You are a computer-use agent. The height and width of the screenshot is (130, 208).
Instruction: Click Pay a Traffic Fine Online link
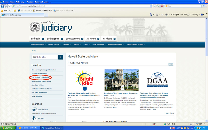(40, 77)
